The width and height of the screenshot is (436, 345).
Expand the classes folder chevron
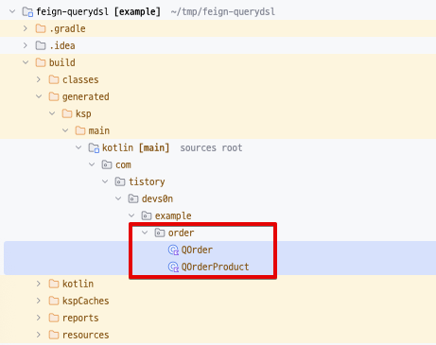tap(39, 79)
